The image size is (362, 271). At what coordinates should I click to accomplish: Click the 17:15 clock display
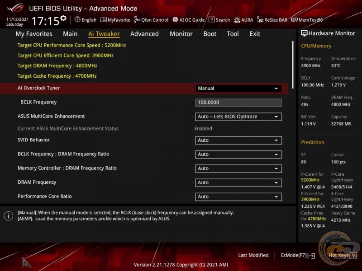pyautogui.click(x=46, y=21)
